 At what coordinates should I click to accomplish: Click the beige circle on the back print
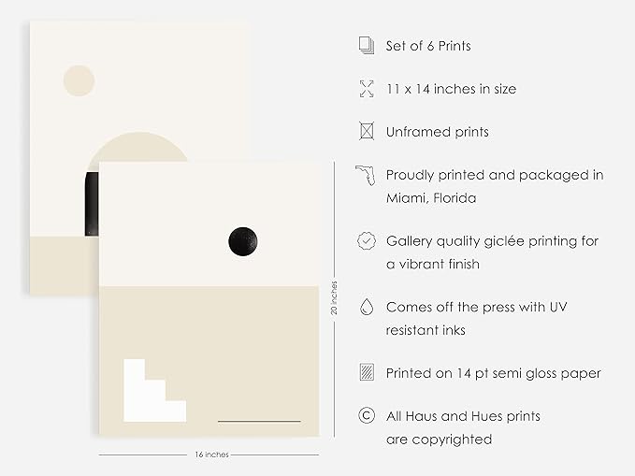[x=79, y=81]
